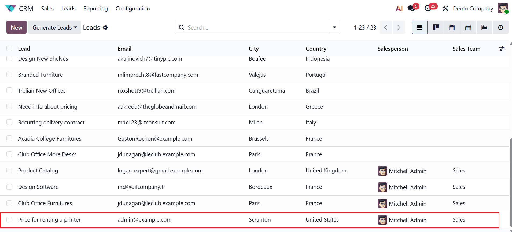This screenshot has height=232, width=512.
Task: Select the Acadia College Furnitures checkbox
Action: [9, 138]
